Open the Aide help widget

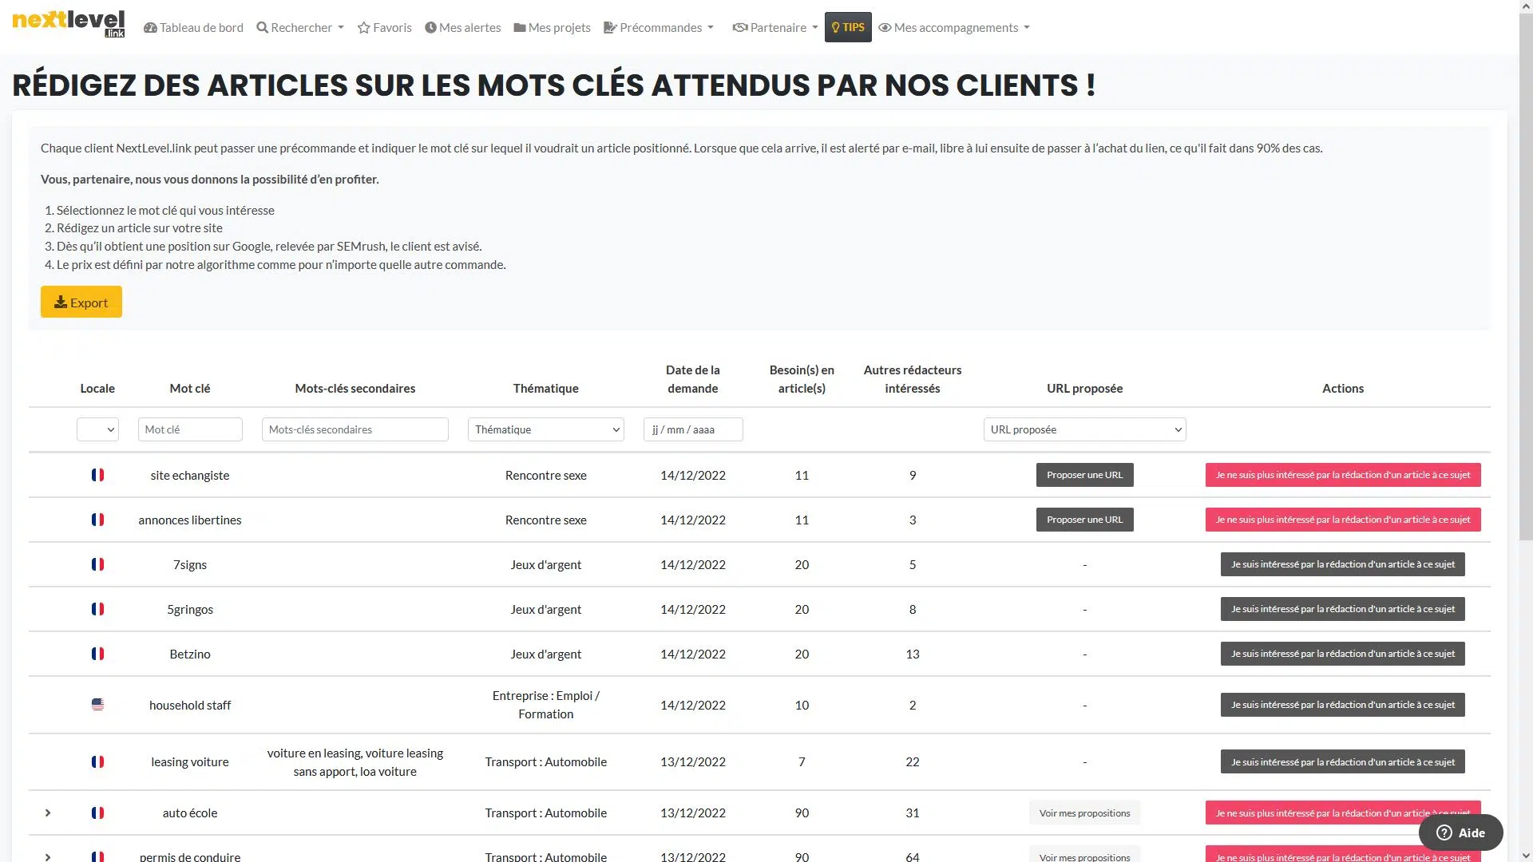coord(1460,832)
